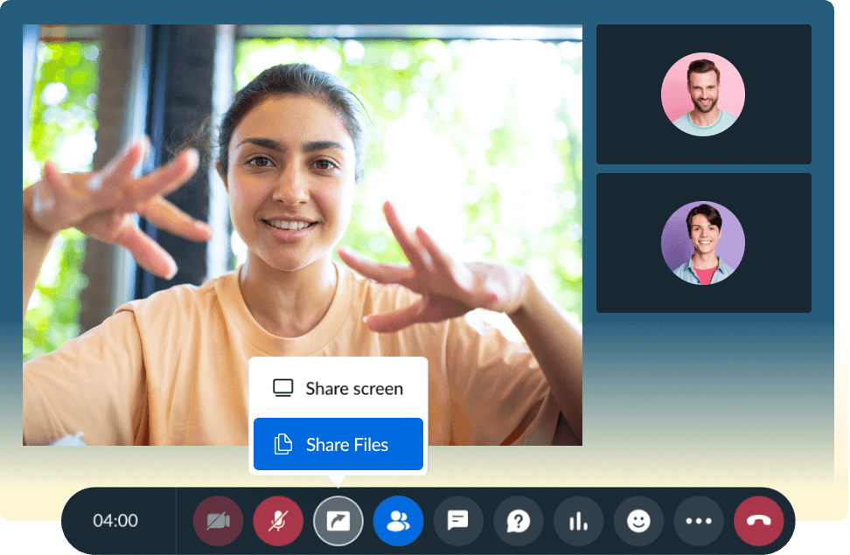This screenshot has height=555, width=850.
Task: Click the share arrow button in toolbar
Action: tap(338, 521)
